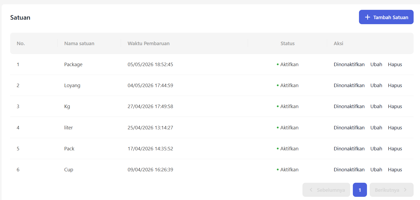Add a new unit with Tambah Satuan
This screenshot has width=420, height=200.
click(x=386, y=17)
